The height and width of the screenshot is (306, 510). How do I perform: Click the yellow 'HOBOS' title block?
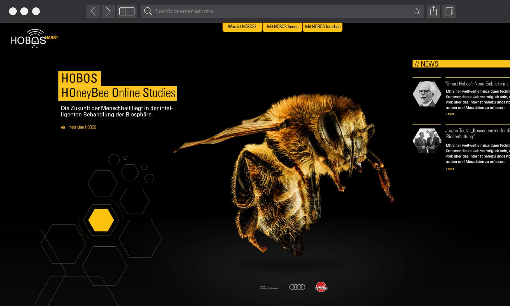pos(80,78)
